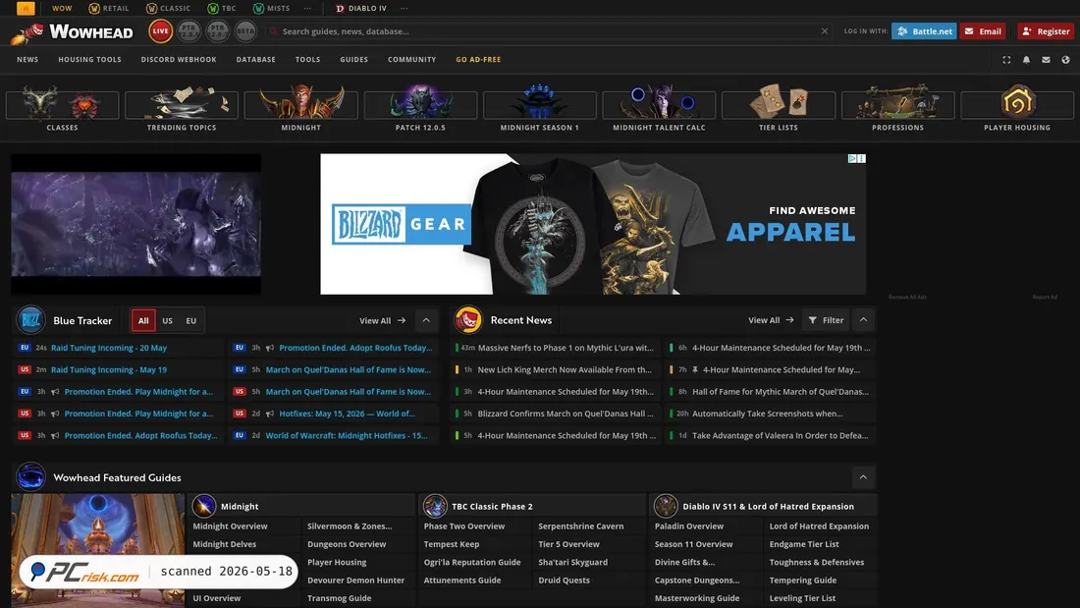Switch to the first PTR version badge
The image size is (1080, 608).
(189, 31)
